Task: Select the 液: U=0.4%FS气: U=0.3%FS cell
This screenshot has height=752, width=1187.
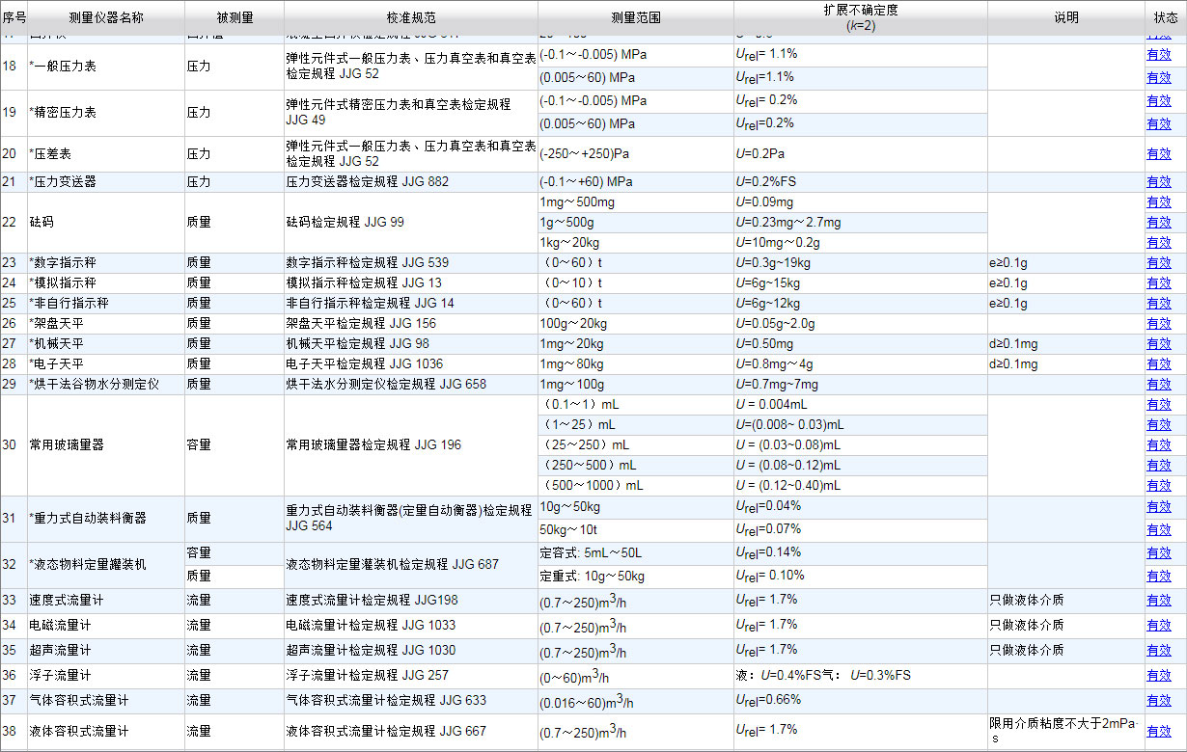Action: tap(861, 676)
